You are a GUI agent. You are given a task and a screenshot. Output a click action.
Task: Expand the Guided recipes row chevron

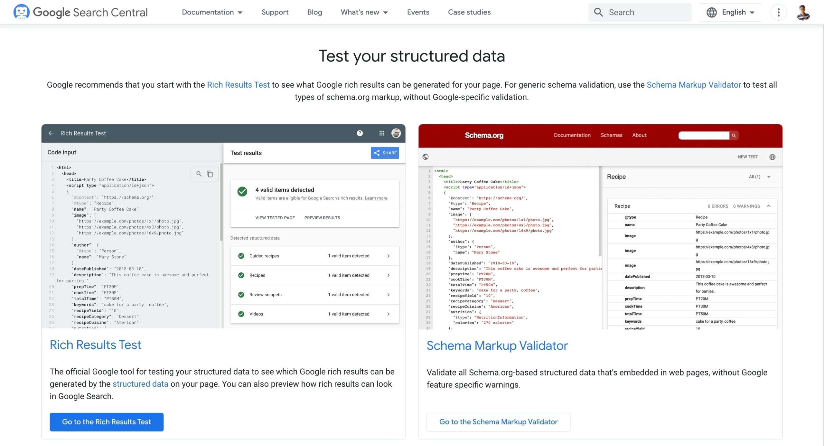tap(389, 256)
